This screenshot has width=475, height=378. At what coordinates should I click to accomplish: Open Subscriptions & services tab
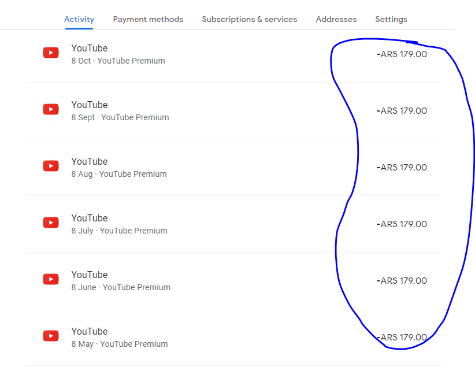point(249,20)
